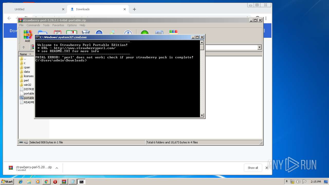Image resolution: width=329 pixels, height=185 pixels.
Task: Open the File menu in WinRAR
Action: tap(21, 25)
